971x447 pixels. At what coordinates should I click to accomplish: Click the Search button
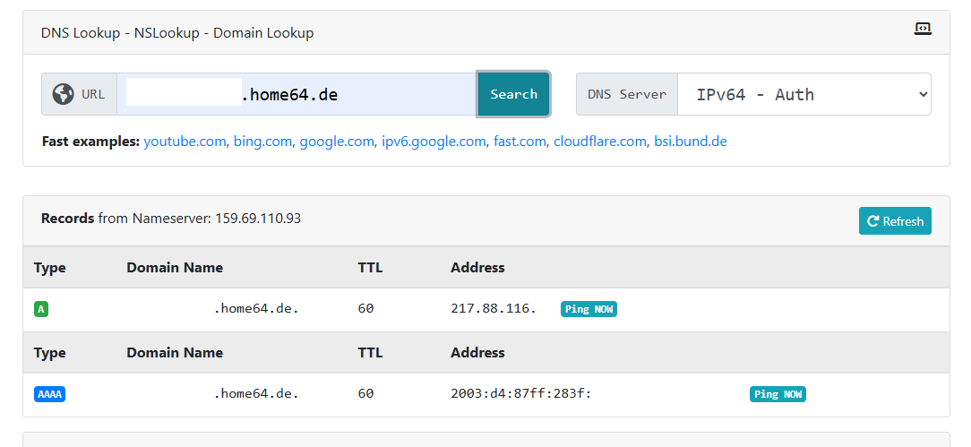(513, 94)
